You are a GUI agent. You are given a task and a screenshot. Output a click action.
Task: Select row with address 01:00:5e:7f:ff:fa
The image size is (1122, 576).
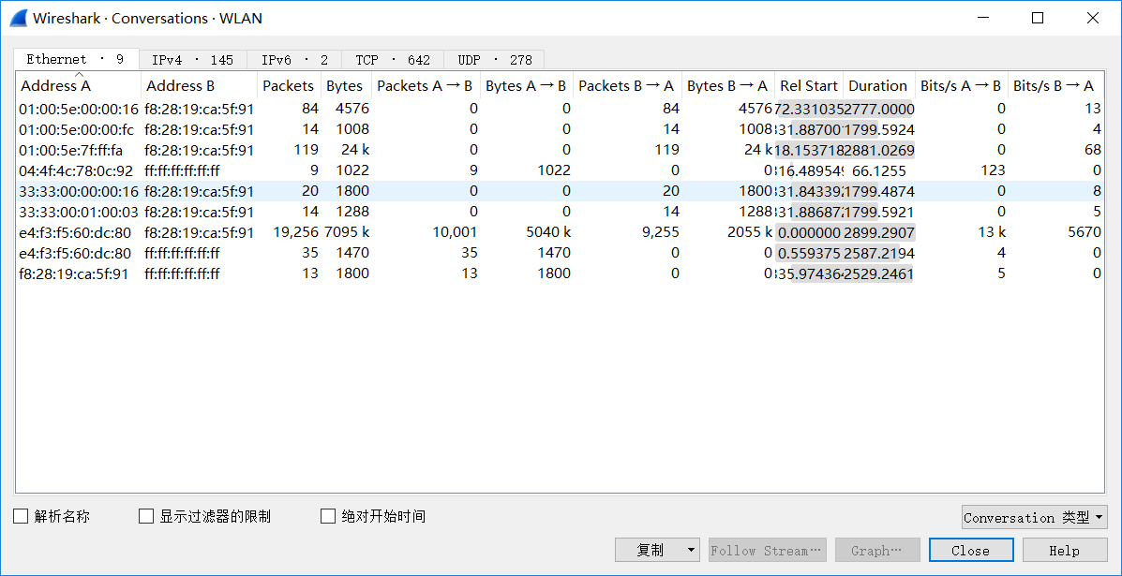[561, 150]
